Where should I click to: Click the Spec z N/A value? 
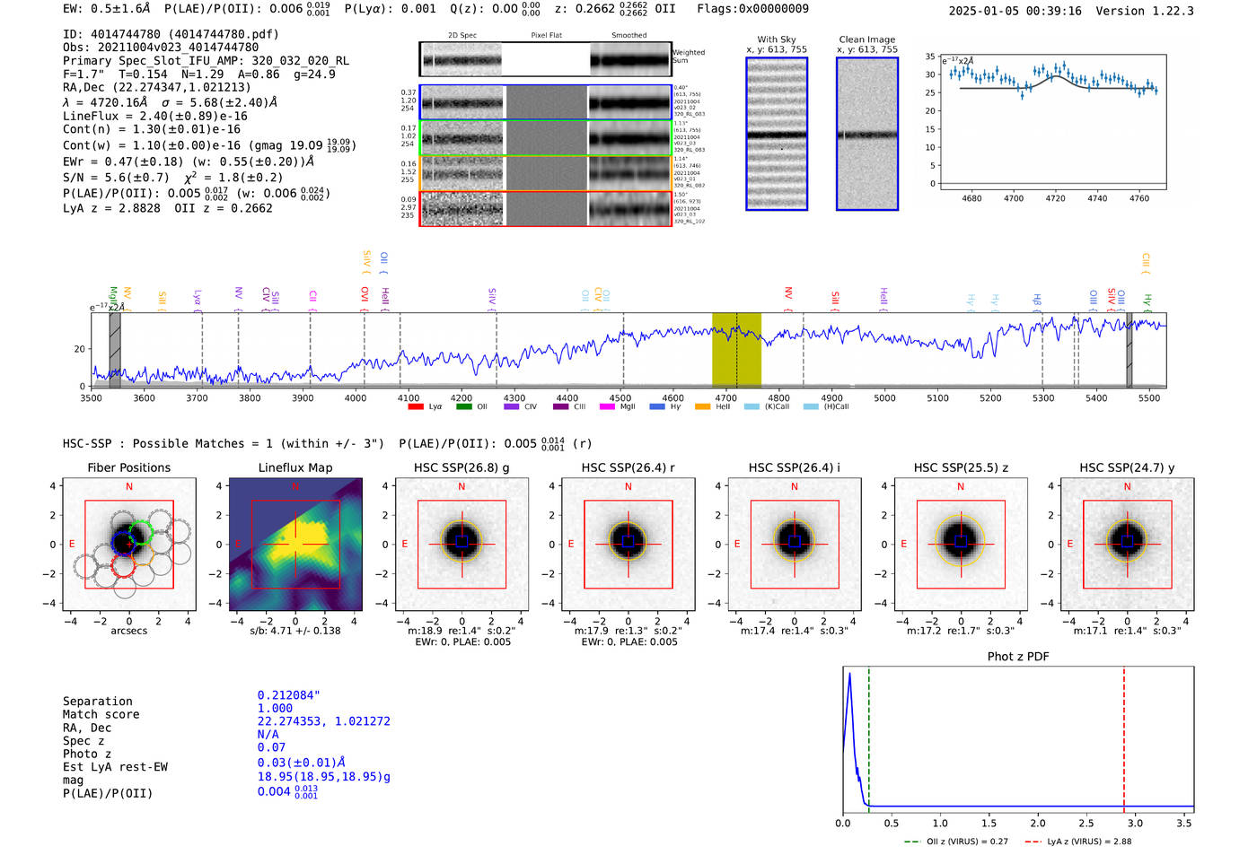268,734
